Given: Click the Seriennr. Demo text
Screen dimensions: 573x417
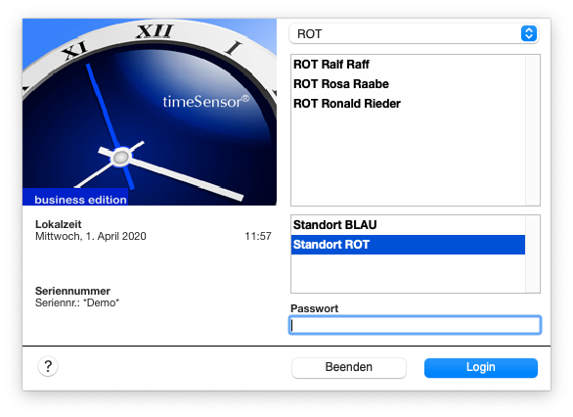Looking at the screenshot, I should click(x=77, y=302).
